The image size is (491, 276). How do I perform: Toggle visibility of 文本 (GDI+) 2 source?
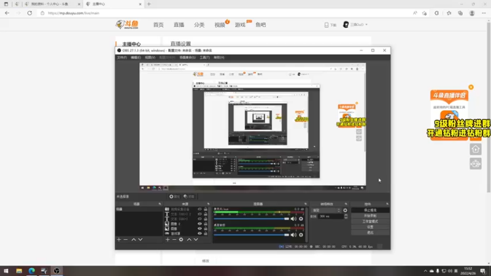pyautogui.click(x=199, y=214)
